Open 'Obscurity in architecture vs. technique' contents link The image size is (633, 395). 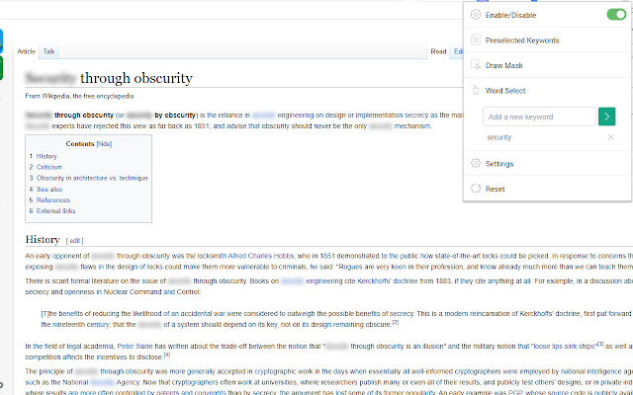(x=92, y=178)
